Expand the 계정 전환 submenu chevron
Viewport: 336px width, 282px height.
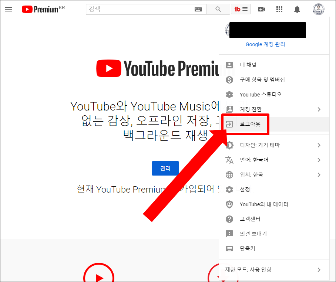pos(319,109)
